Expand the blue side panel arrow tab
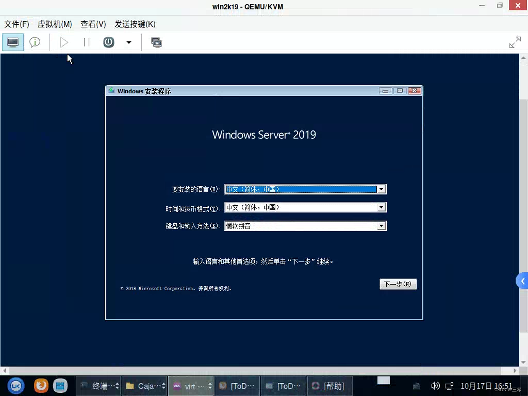This screenshot has height=396, width=528. click(x=522, y=281)
